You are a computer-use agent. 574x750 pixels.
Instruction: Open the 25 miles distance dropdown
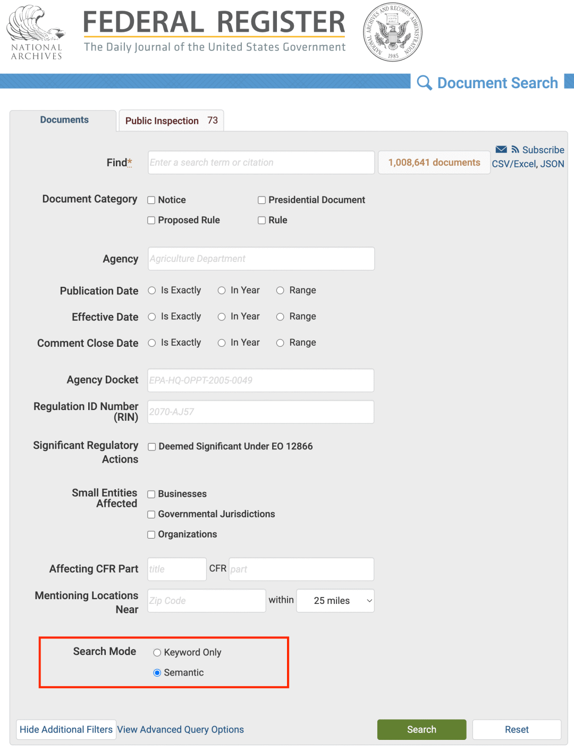pyautogui.click(x=335, y=601)
